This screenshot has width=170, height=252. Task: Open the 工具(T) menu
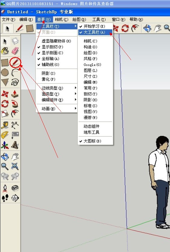(x=99, y=19)
